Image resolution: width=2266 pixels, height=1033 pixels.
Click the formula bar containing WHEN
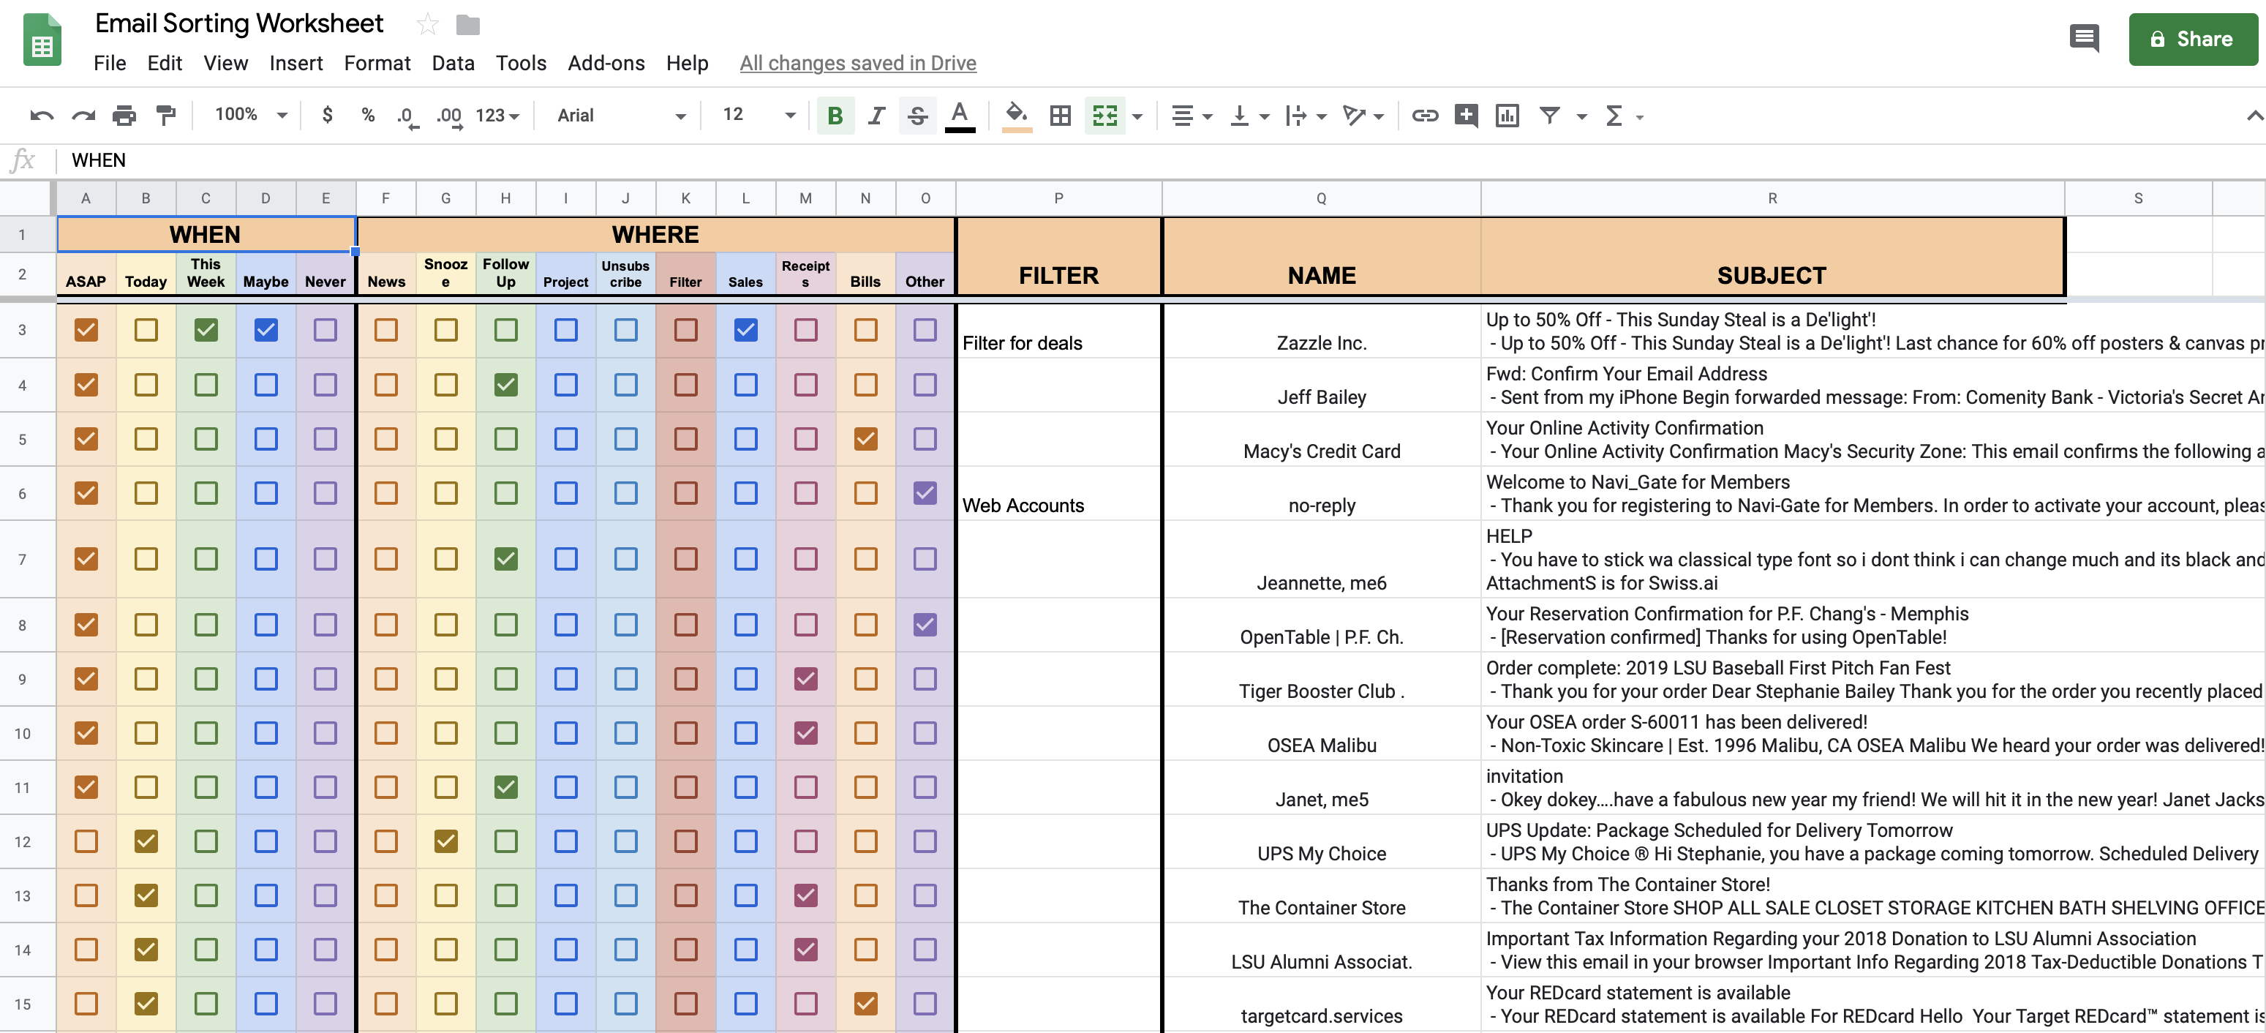tap(1161, 160)
